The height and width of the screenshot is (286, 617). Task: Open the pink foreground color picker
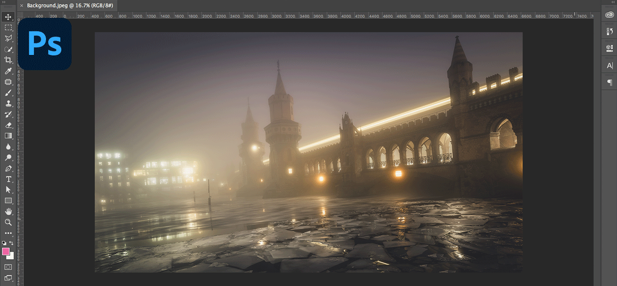click(x=6, y=252)
